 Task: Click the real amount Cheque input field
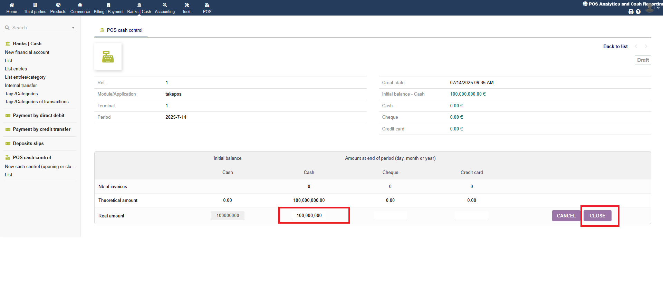390,216
